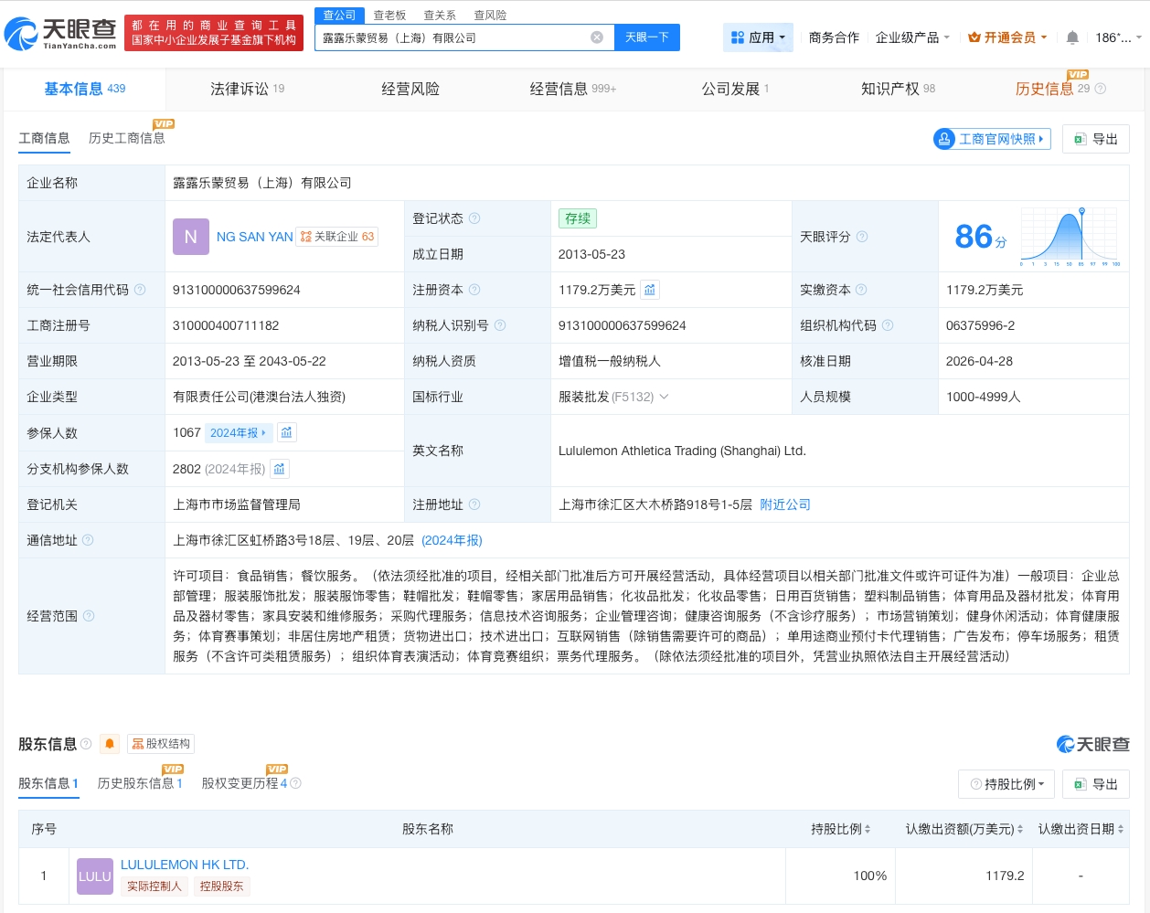Viewport: 1150px width, 913px height.
Task: Open 2024年报 tag for 参保人数
Action: pyautogui.click(x=238, y=433)
